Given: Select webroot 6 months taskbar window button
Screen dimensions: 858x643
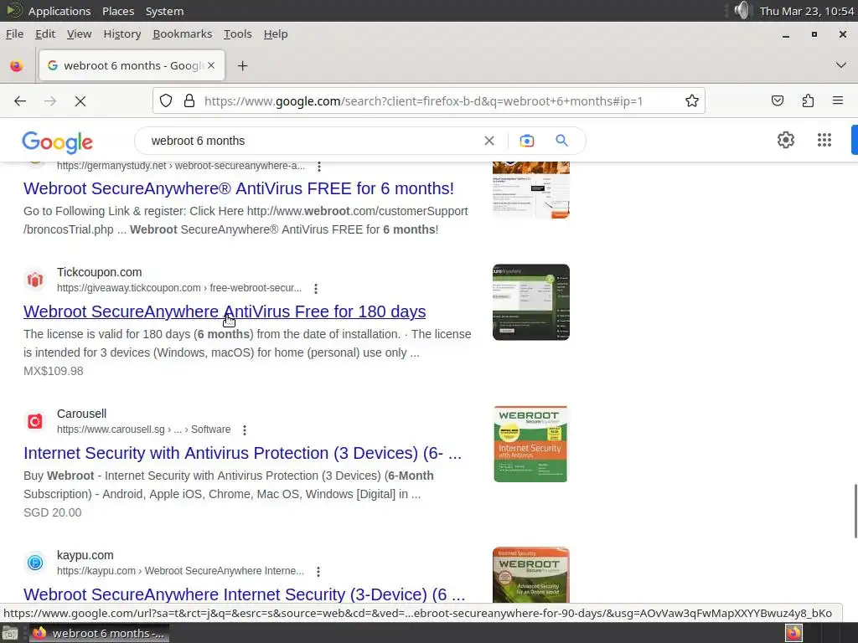Looking at the screenshot, I should pos(99,633).
